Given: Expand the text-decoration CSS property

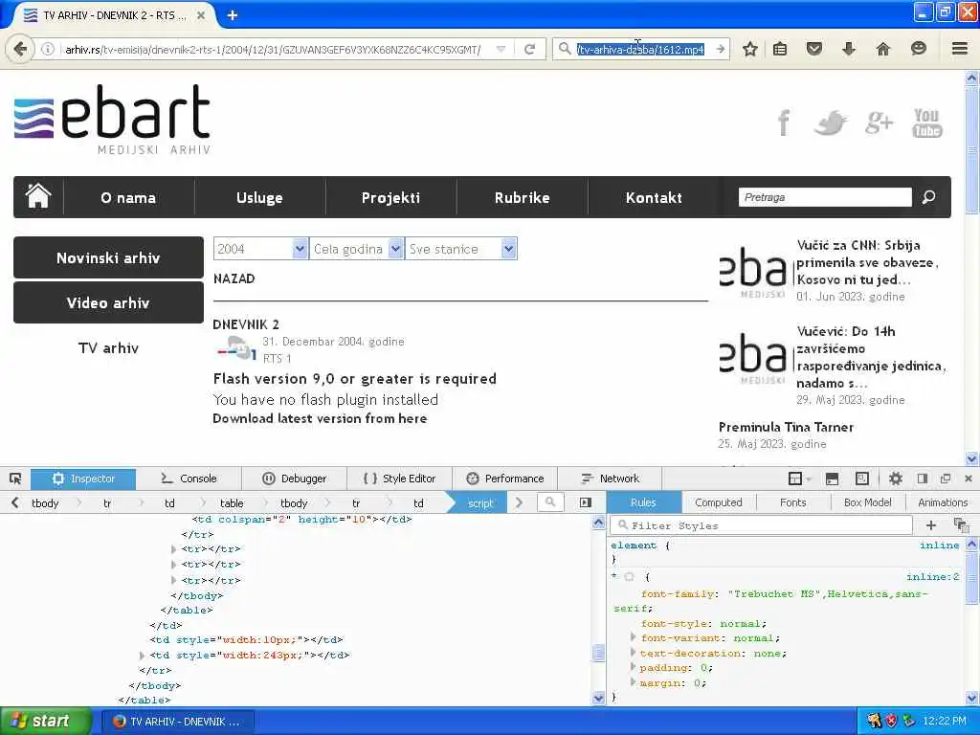Looking at the screenshot, I should tap(633, 653).
